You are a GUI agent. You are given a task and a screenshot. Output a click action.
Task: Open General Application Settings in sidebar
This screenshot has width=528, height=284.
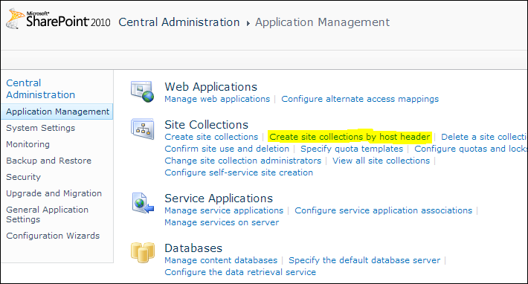click(47, 214)
